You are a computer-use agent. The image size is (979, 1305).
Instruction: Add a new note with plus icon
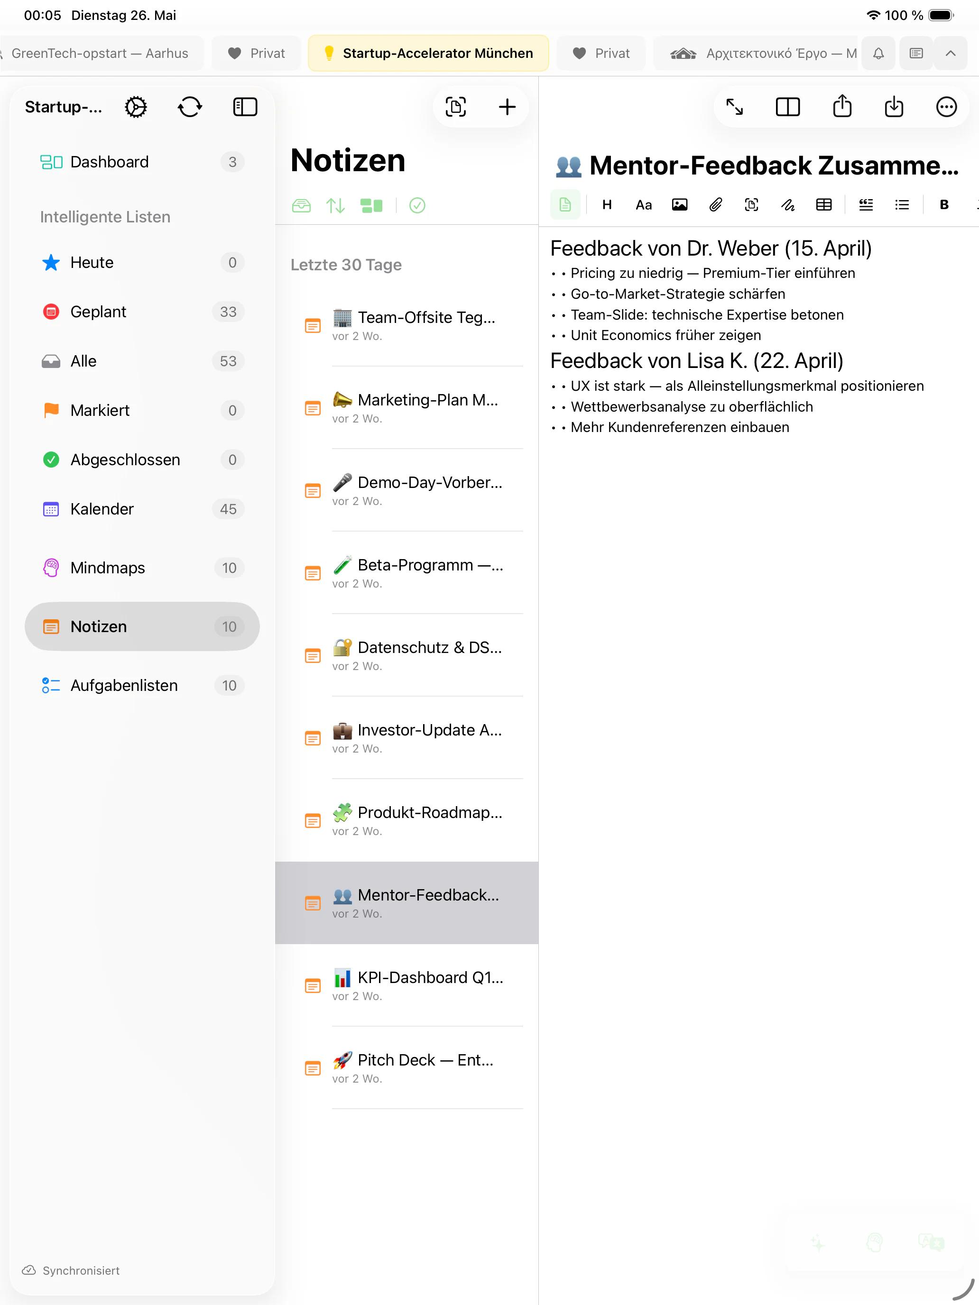[x=507, y=107]
